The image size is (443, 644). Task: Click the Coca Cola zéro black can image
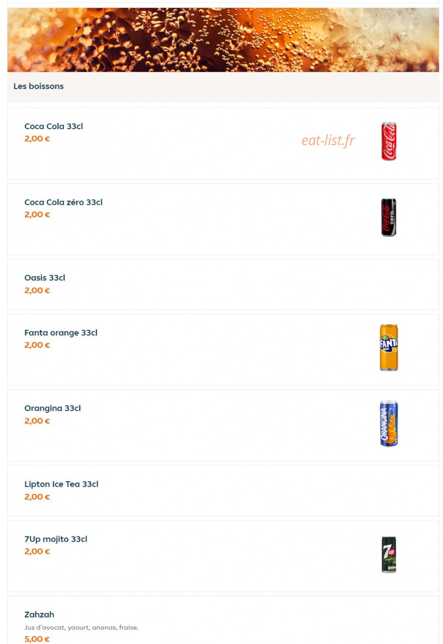click(x=389, y=217)
